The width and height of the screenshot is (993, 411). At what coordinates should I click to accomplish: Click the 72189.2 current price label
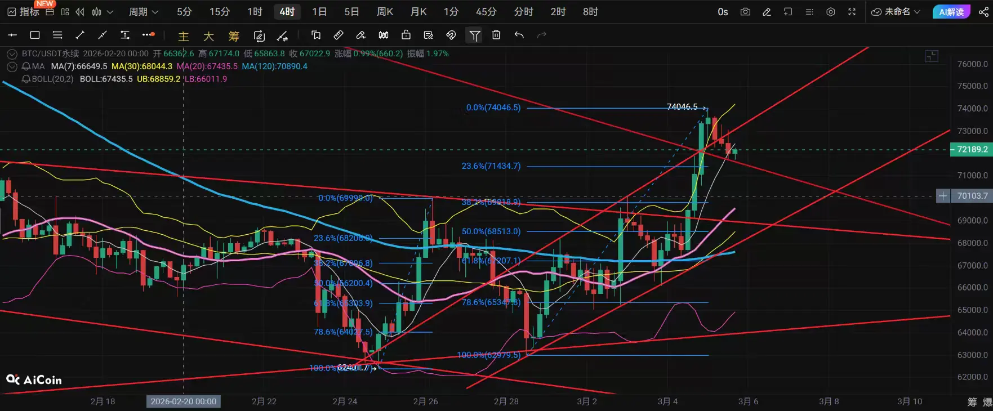tap(972, 150)
